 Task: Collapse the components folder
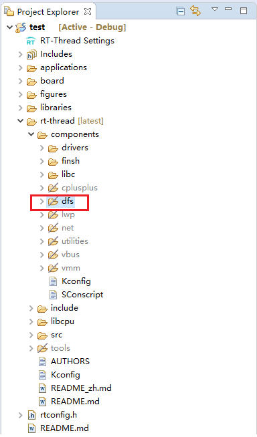tap(31, 134)
